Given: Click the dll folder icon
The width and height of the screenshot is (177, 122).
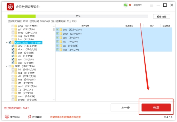Looking at the screenshot, I should coord(16,76).
